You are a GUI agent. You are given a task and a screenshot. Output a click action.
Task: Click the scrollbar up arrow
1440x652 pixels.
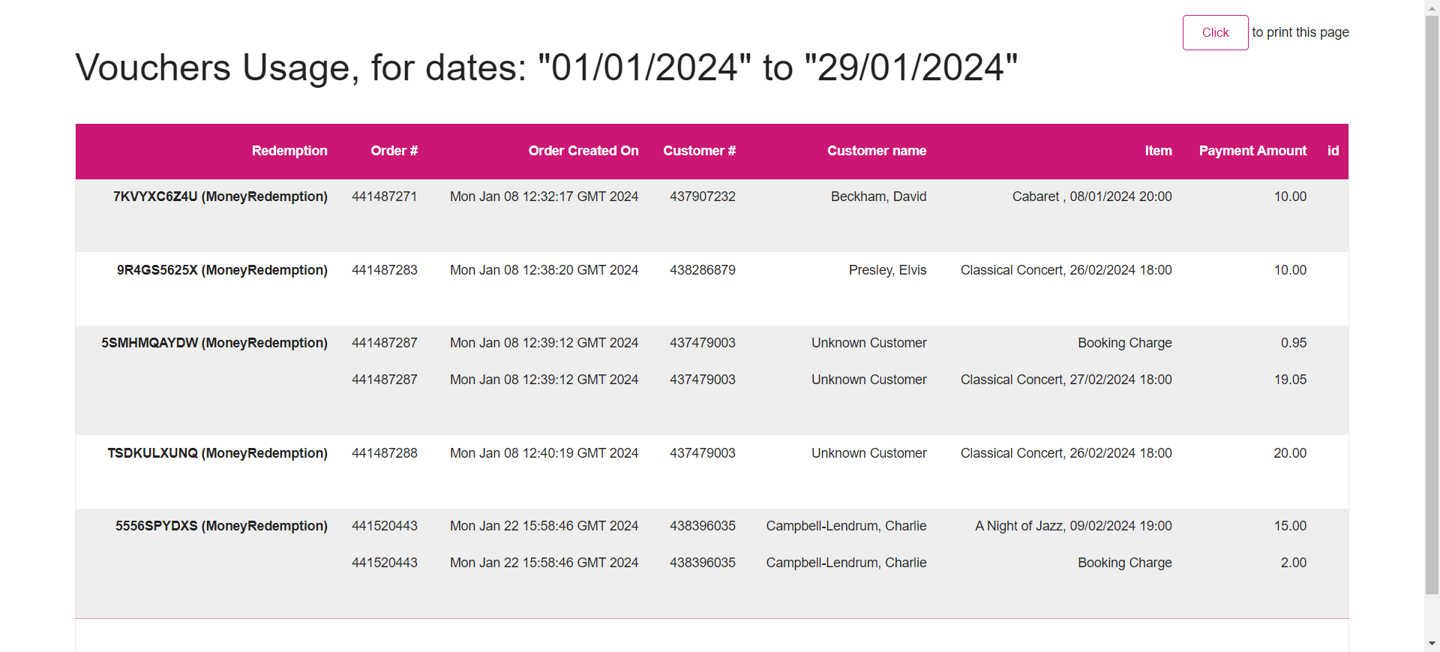click(x=1432, y=7)
